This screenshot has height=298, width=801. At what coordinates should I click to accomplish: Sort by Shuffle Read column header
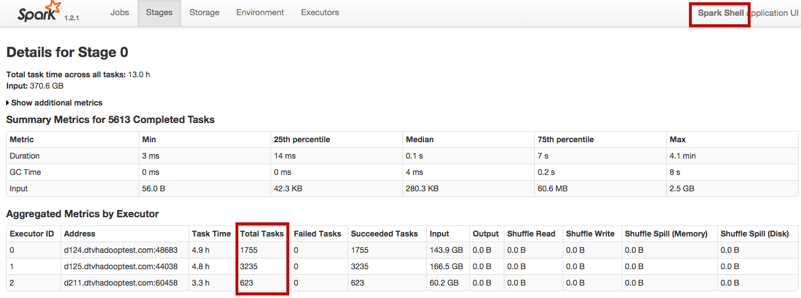pyautogui.click(x=531, y=234)
